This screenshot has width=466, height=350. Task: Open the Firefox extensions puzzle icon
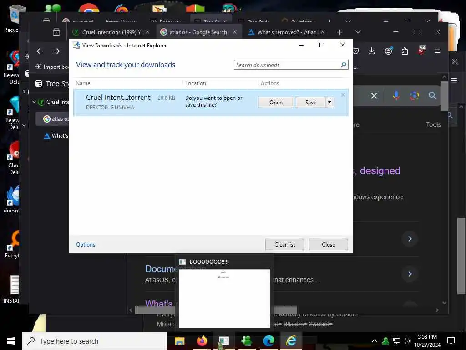pyautogui.click(x=405, y=51)
